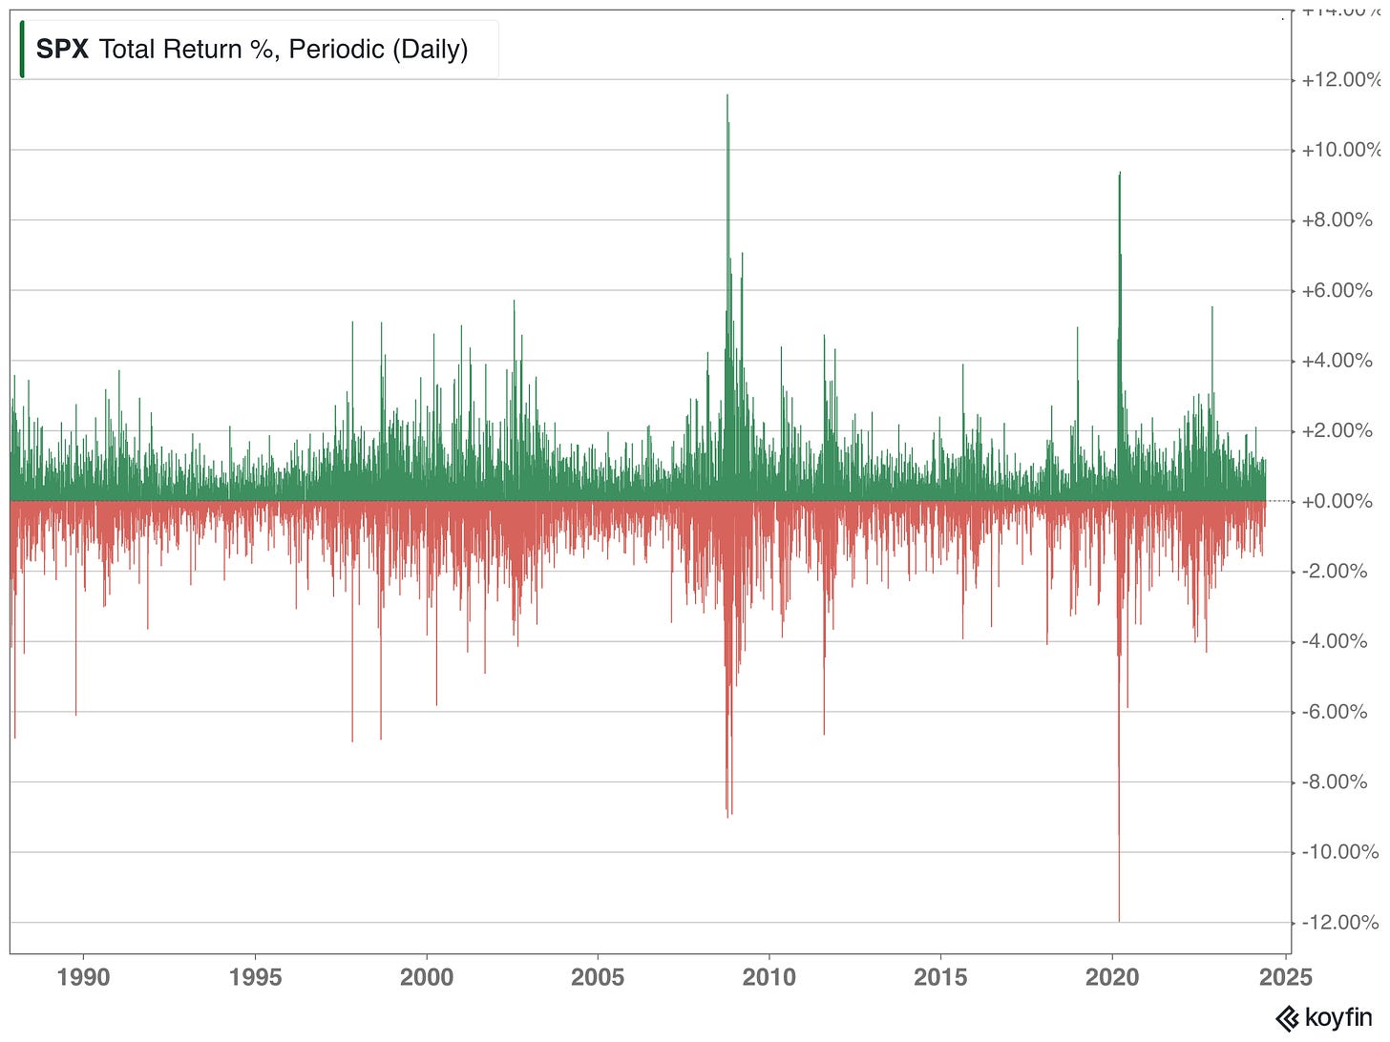This screenshot has width=1390, height=1042.
Task: Click the +8.00% y-axis label
Action: tap(1337, 219)
